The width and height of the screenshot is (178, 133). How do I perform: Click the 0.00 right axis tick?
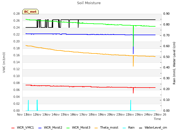[166, 111]
